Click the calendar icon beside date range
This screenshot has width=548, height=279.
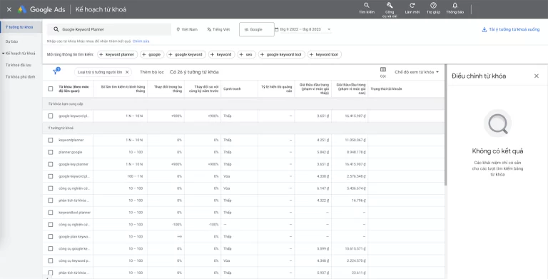click(x=276, y=29)
